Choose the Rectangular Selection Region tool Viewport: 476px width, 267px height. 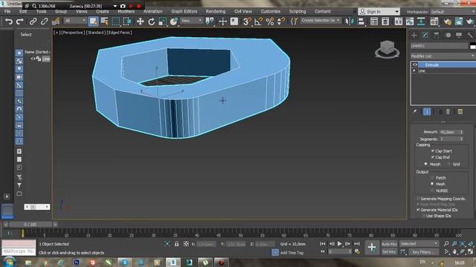(116, 22)
